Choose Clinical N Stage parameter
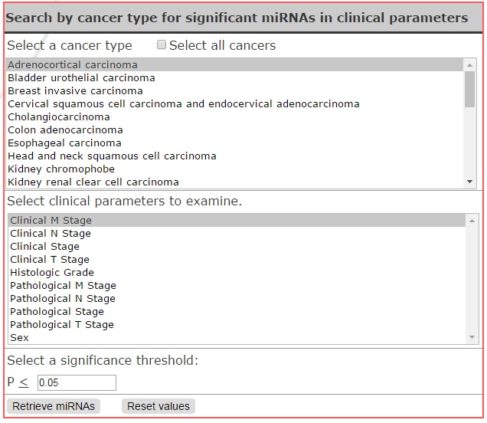This screenshot has width=487, height=423. pyautogui.click(x=237, y=234)
